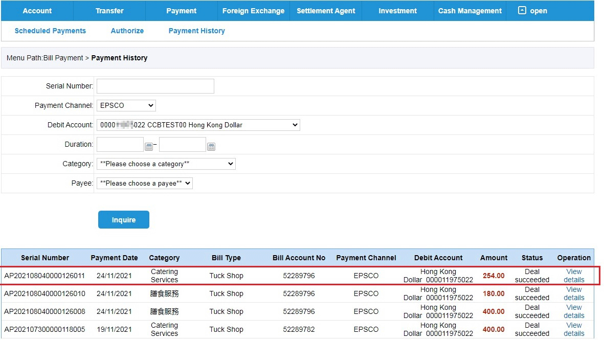
Task: Click the Status column header
Action: (x=532, y=258)
